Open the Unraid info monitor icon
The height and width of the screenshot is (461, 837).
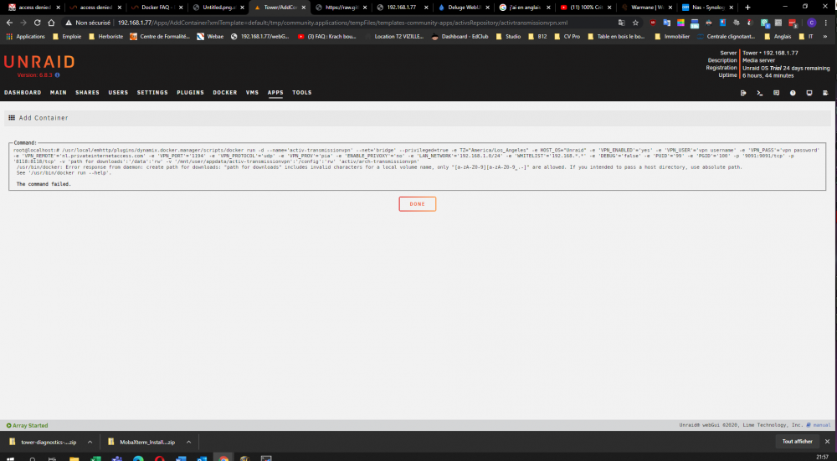click(x=809, y=93)
